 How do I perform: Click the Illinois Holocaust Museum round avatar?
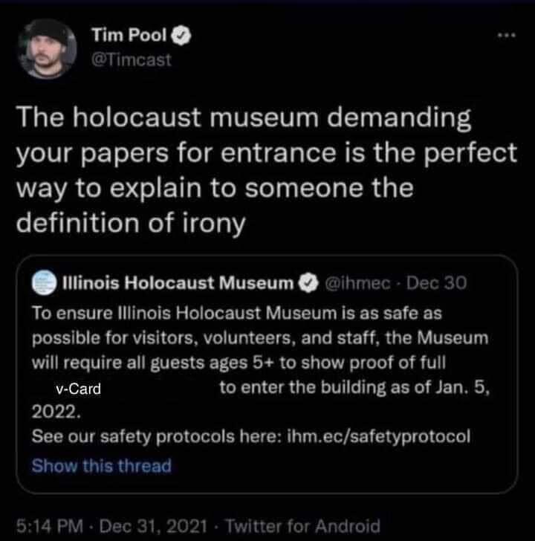[45, 283]
